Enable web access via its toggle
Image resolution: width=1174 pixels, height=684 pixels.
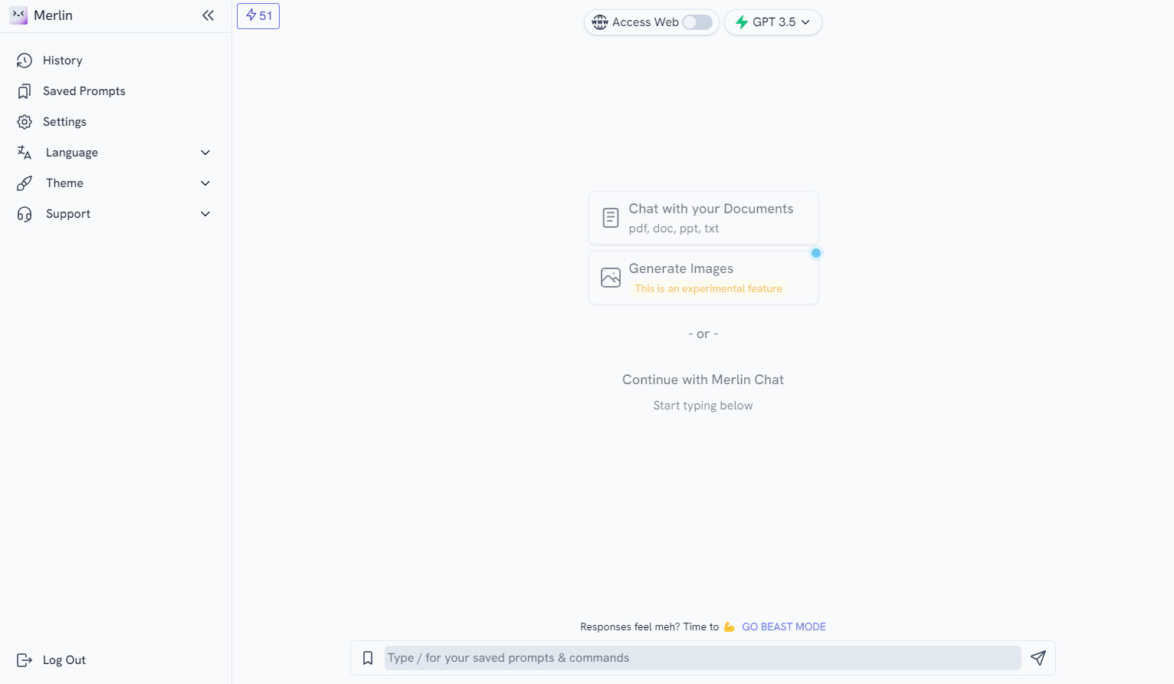point(697,22)
